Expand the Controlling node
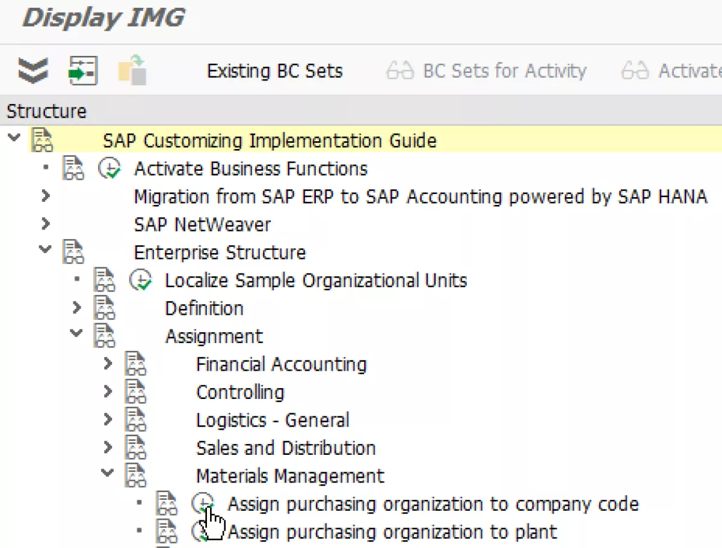722x548 pixels. click(108, 392)
